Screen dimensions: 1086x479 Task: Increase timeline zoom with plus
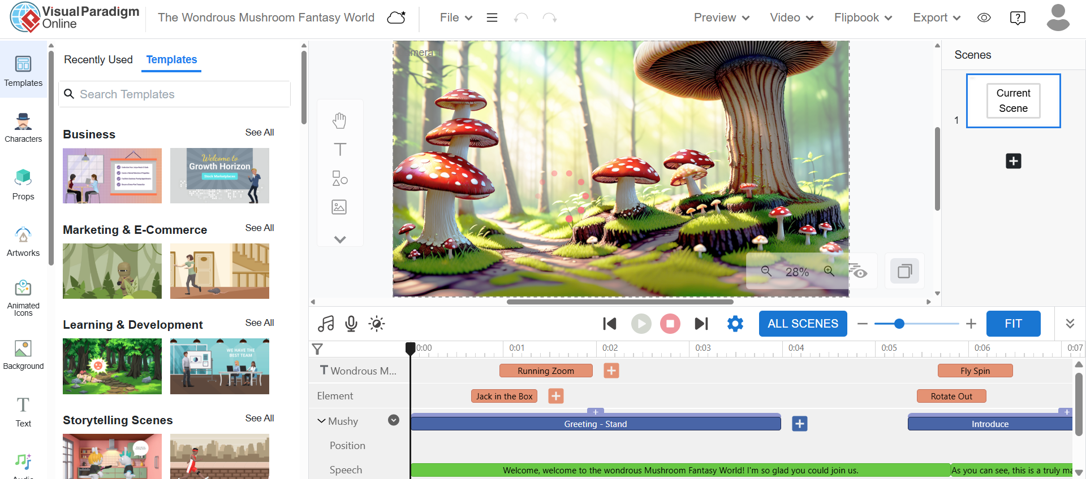(971, 324)
